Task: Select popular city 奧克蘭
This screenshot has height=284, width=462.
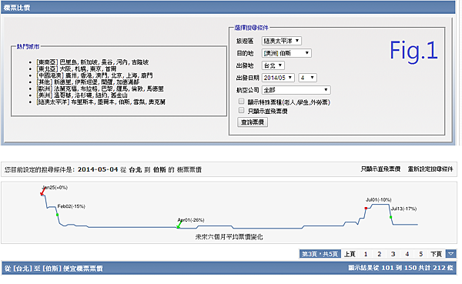Action: [x=157, y=102]
